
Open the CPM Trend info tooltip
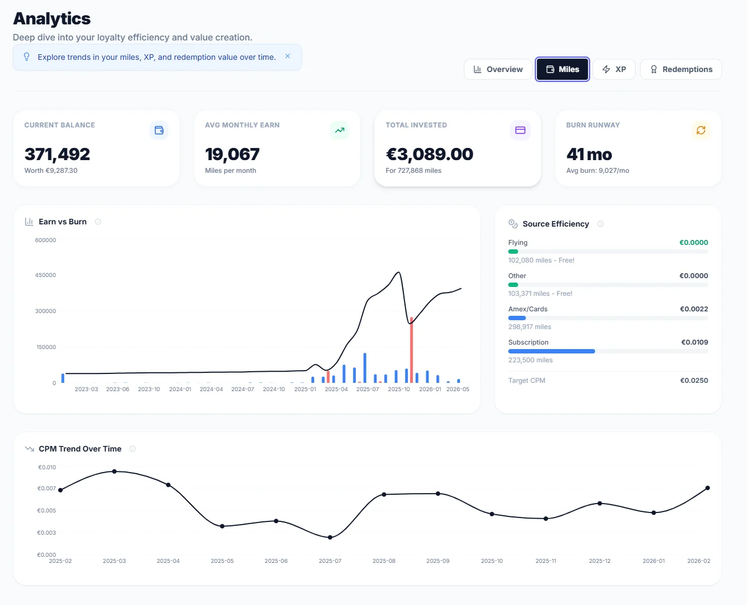(132, 449)
